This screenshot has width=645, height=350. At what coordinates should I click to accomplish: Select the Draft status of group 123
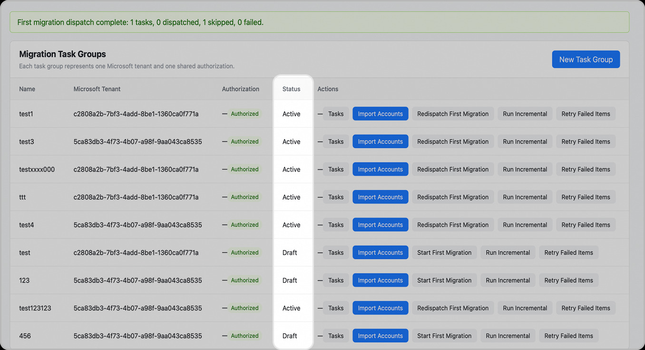pyautogui.click(x=290, y=280)
